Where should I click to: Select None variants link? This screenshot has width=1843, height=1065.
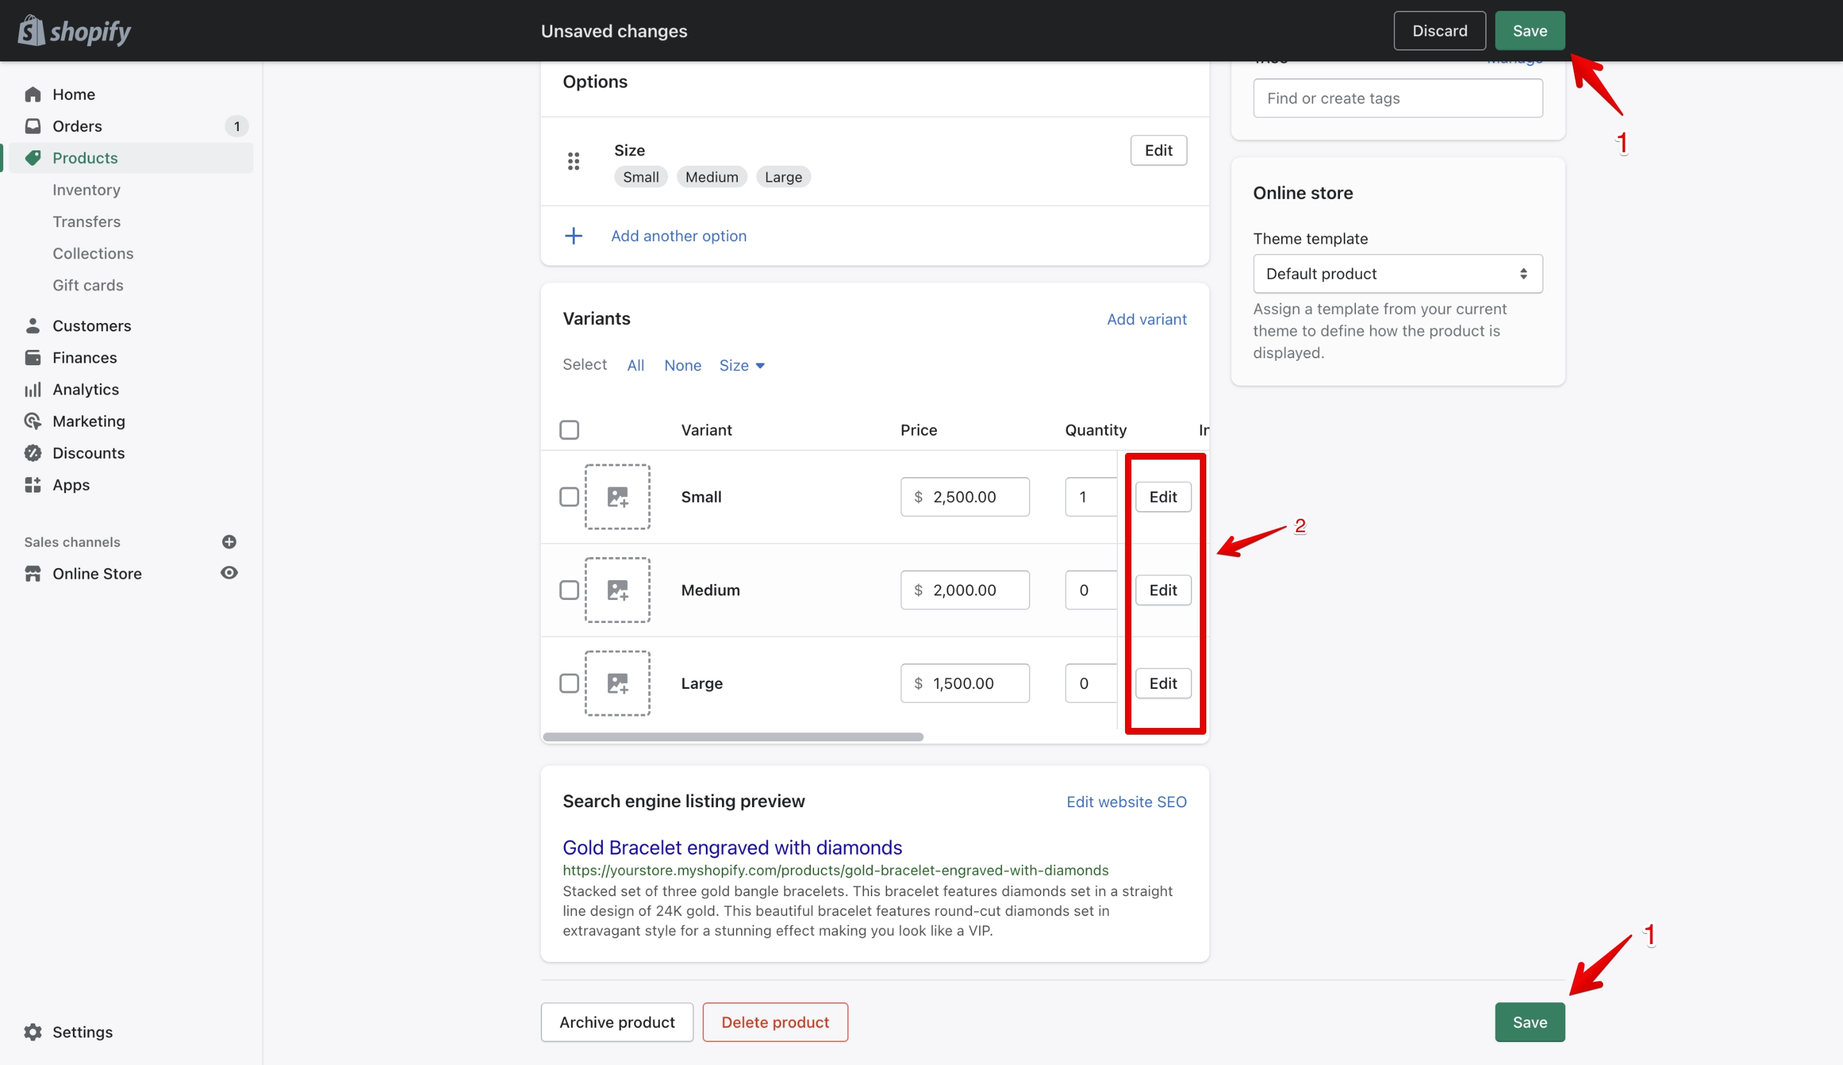click(x=682, y=365)
